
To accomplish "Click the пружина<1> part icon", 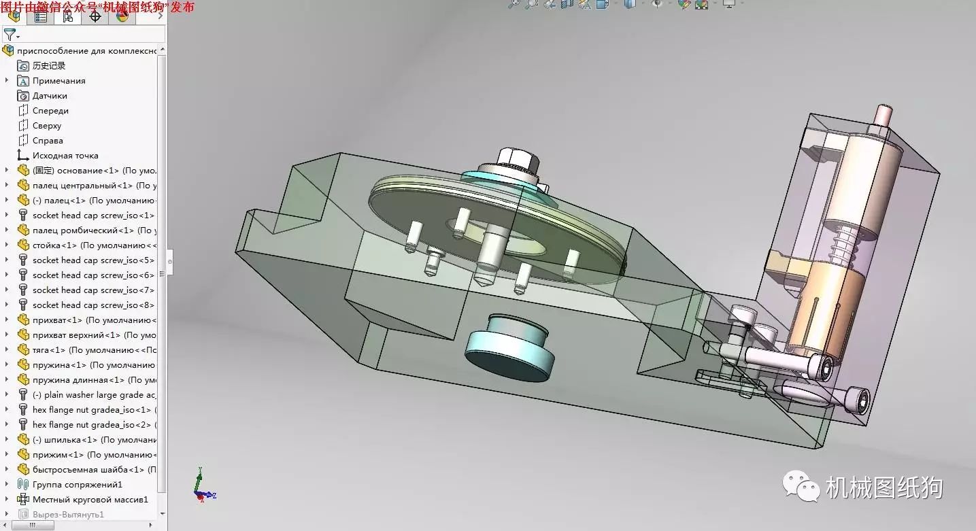I will pos(23,365).
